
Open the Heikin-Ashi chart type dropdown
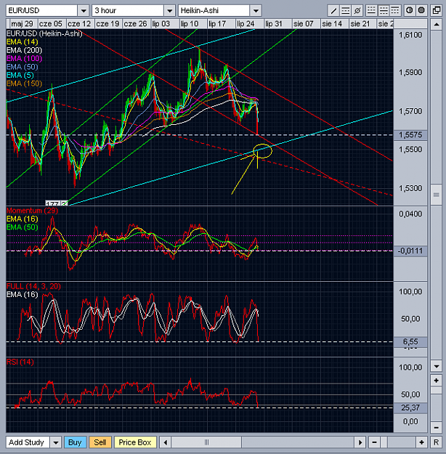coord(256,11)
